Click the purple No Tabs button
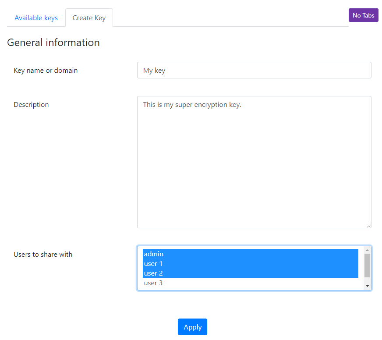 363,15
